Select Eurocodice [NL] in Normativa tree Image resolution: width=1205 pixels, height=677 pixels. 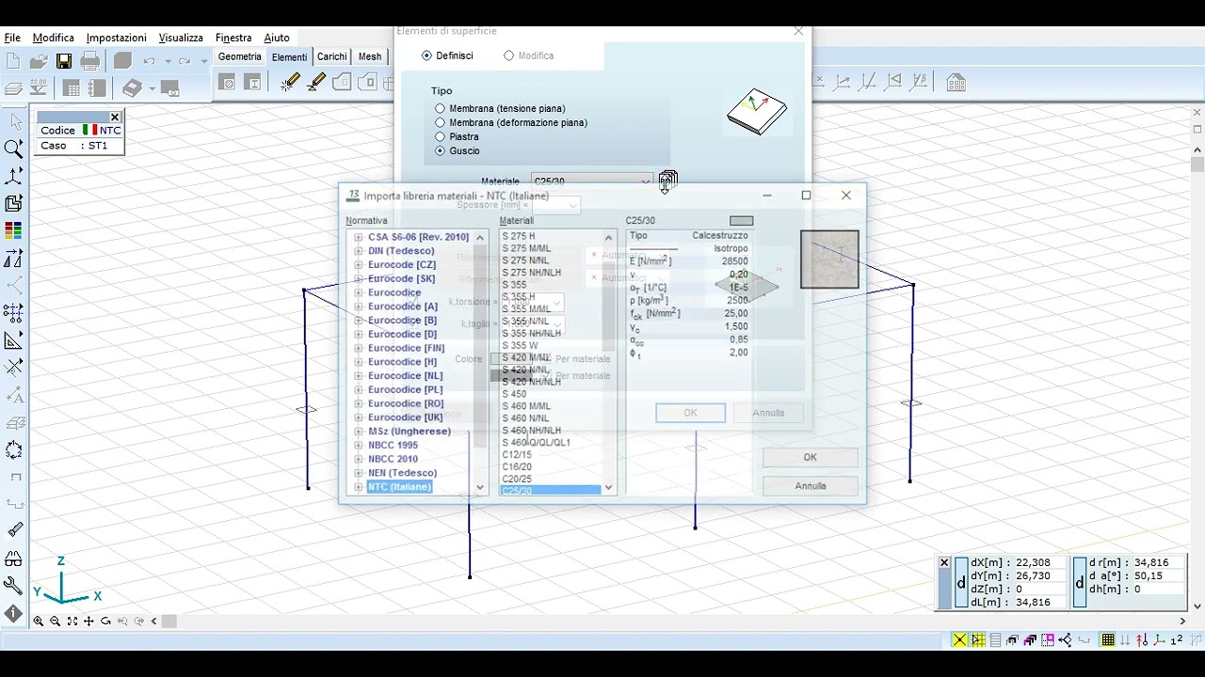click(x=405, y=376)
